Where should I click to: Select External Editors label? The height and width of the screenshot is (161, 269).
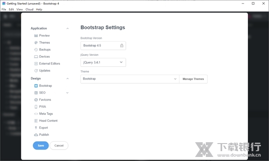pyautogui.click(x=50, y=64)
